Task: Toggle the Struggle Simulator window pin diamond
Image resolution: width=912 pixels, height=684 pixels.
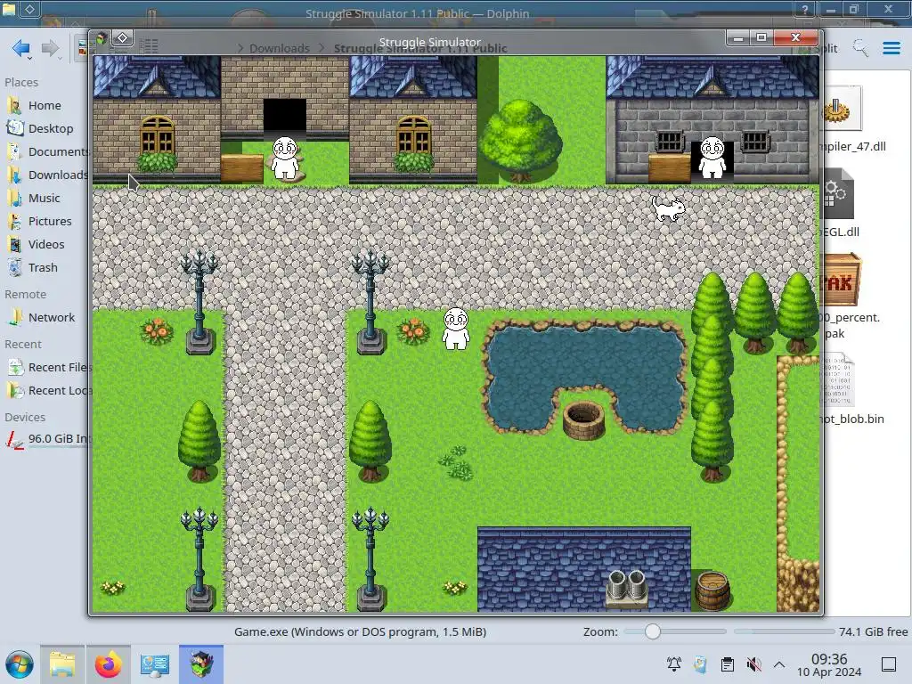Action: point(122,38)
